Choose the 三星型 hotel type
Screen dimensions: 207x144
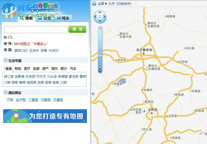[x=33, y=100]
